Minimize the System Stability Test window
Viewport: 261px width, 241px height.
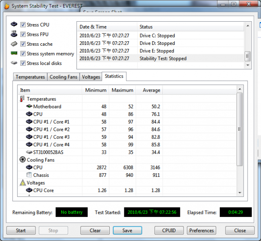click(223, 4)
